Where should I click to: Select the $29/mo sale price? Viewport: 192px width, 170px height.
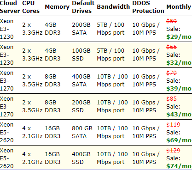click(179, 37)
